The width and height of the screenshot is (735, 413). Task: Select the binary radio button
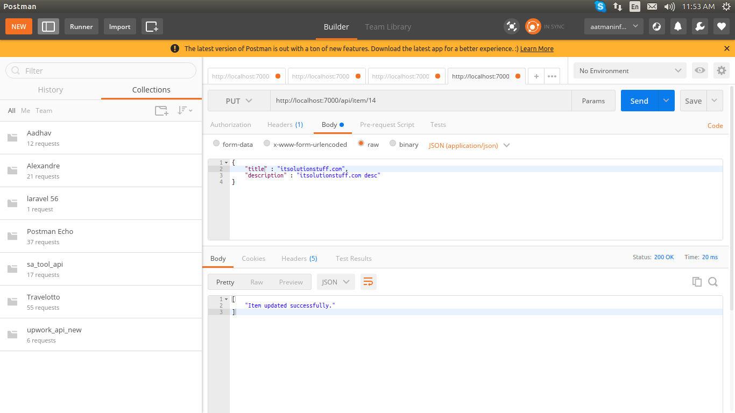(x=393, y=144)
